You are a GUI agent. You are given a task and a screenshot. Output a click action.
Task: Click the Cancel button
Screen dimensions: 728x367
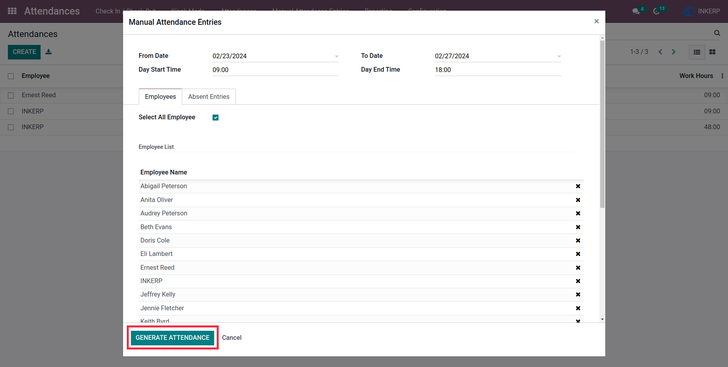(232, 337)
